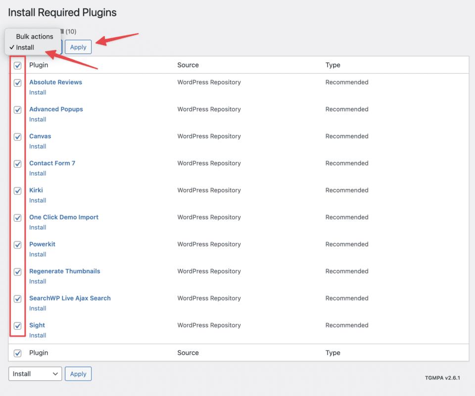Uncheck the Powerkit plugin checkbox
Image resolution: width=475 pixels, height=396 pixels.
point(18,245)
